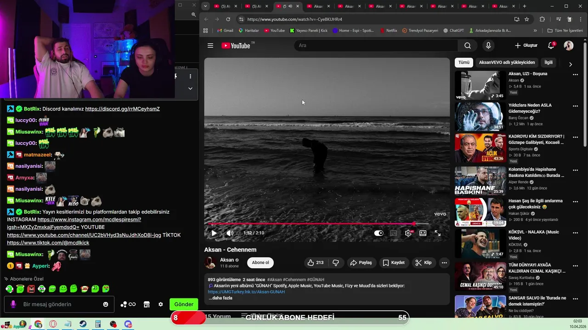Screen dimensions: 588x330
Task: Focus the Bir mesaj gönderin chat input
Action: coord(60,304)
